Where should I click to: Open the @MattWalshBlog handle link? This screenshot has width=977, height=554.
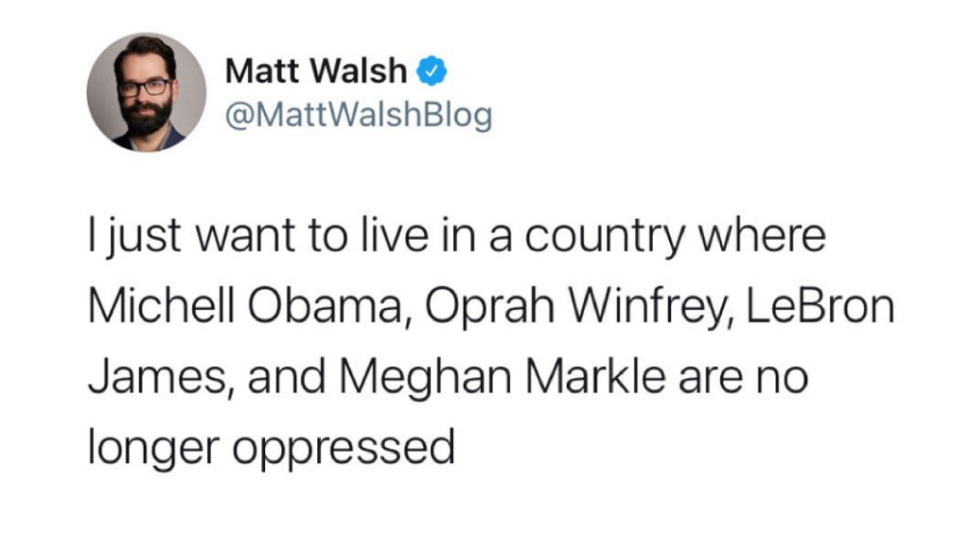point(359,116)
